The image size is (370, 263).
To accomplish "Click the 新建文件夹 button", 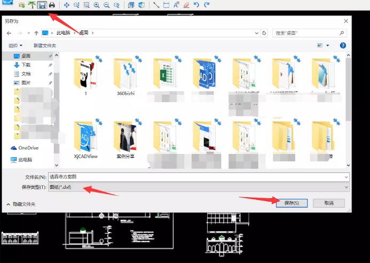I will pos(45,45).
